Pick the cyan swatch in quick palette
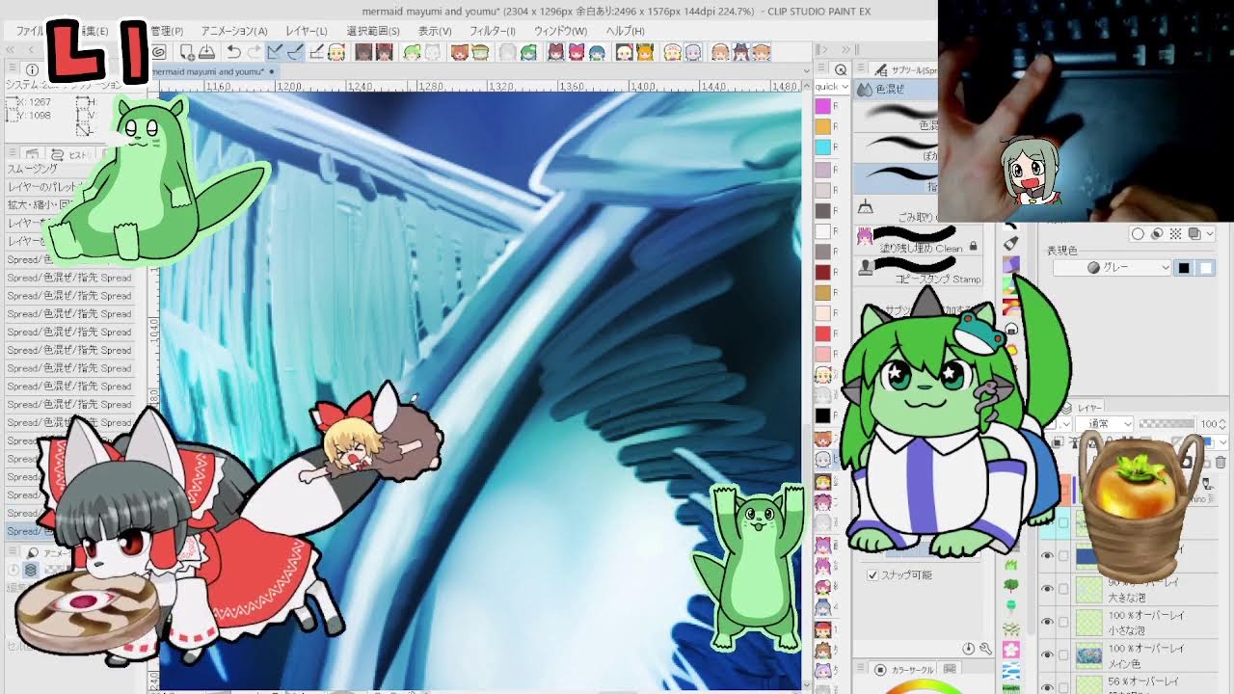This screenshot has width=1234, height=694. [823, 147]
